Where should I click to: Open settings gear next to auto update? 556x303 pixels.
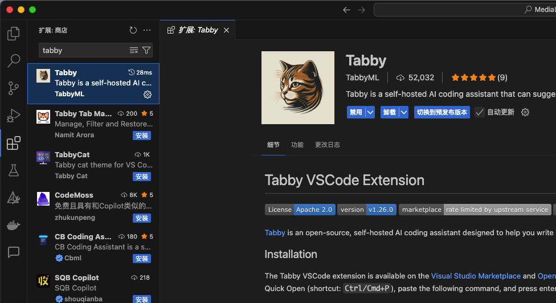525,112
